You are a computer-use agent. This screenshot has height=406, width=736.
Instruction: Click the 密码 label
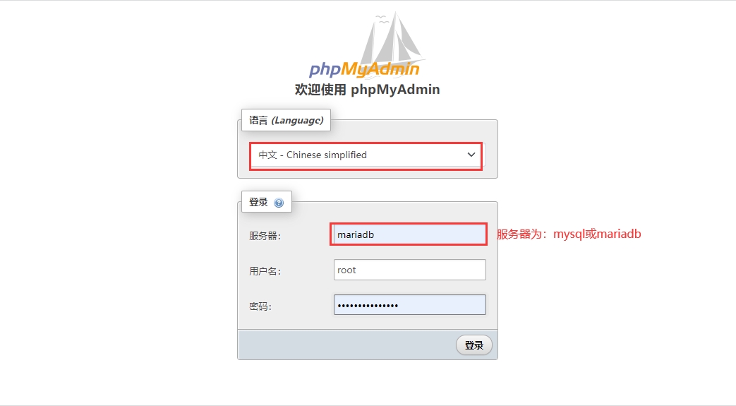(x=260, y=306)
